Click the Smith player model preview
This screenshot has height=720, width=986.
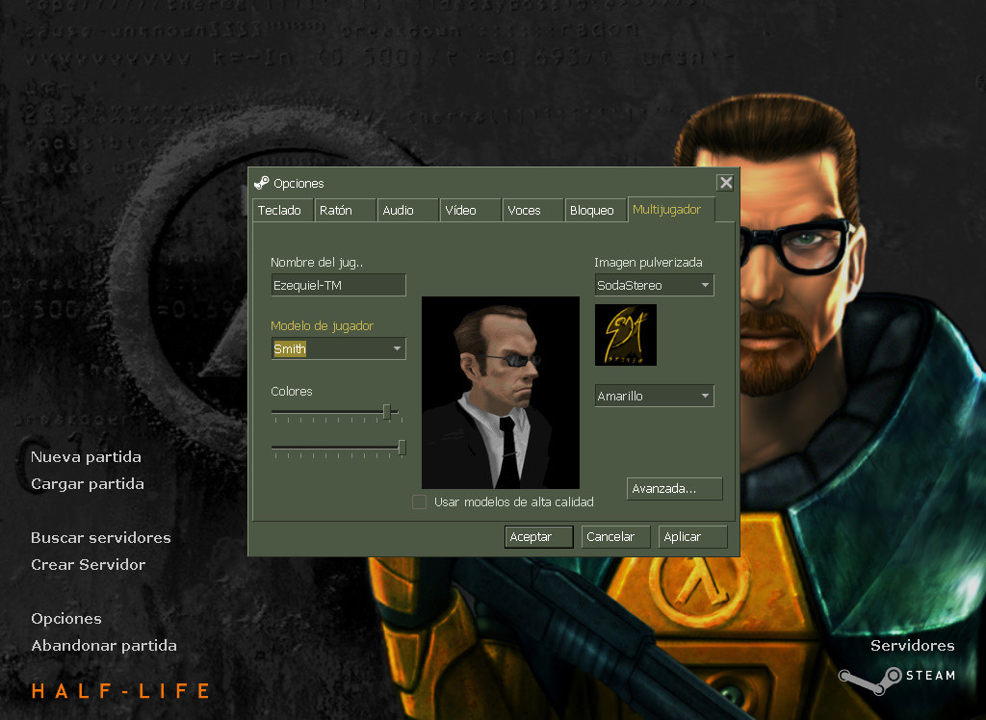500,393
